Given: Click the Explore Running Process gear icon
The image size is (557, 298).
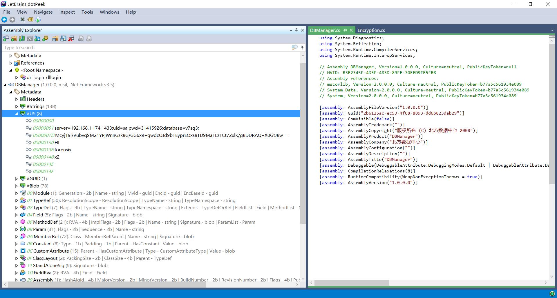Looking at the screenshot, I should [45, 39].
